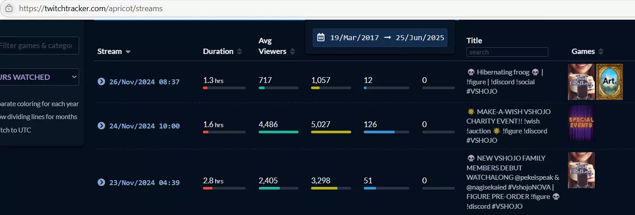
Task: Expand the 23/Nov/2024 04:39 stream row arrow
Action: tap(101, 182)
